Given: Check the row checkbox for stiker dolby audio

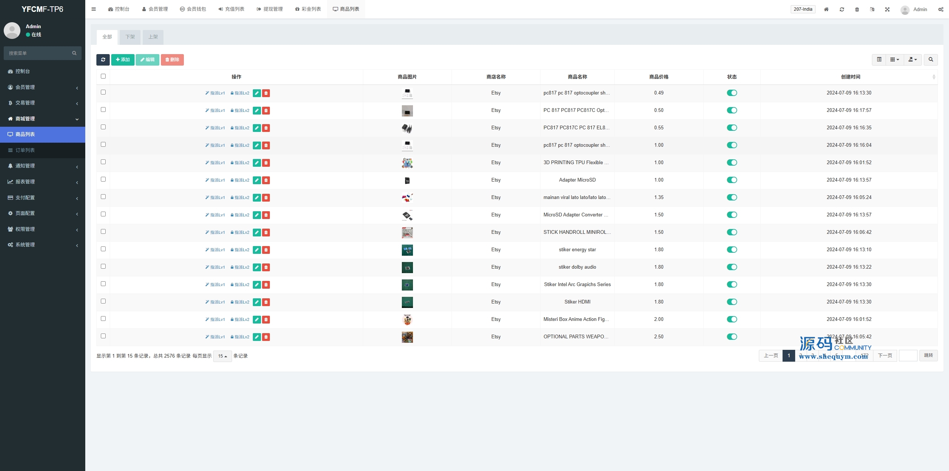Looking at the screenshot, I should tap(103, 266).
